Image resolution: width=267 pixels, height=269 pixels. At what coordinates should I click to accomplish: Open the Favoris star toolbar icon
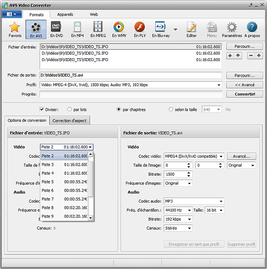coord(15,30)
